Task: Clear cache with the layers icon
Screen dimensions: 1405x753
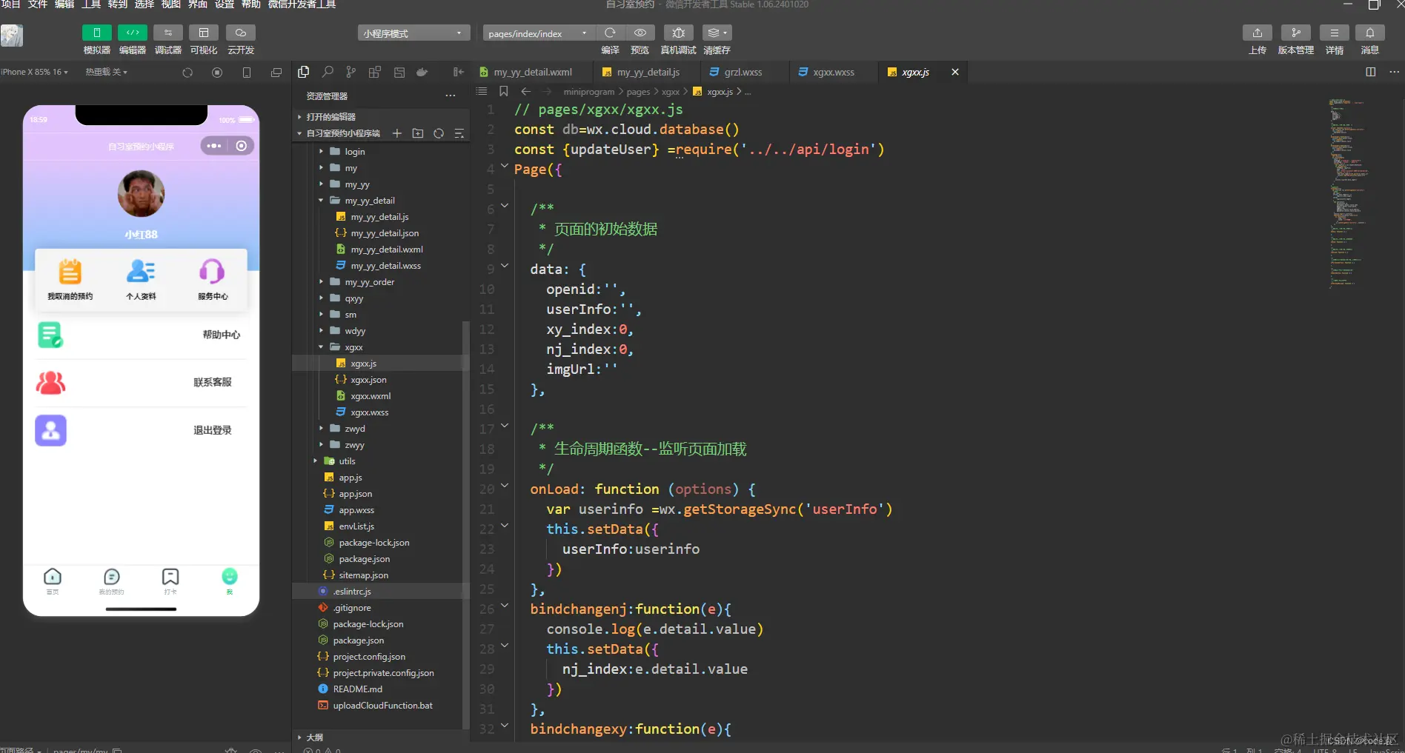Action: pyautogui.click(x=716, y=33)
